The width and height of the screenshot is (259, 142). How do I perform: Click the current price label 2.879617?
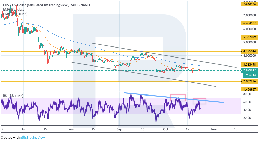pos(249,70)
